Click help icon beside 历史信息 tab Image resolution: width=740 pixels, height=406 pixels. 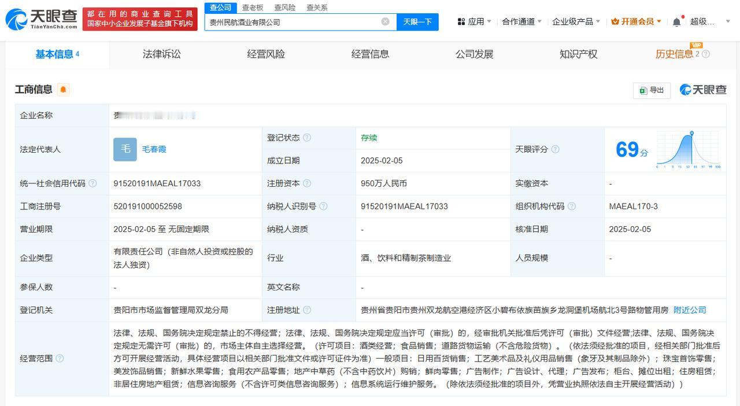(705, 54)
